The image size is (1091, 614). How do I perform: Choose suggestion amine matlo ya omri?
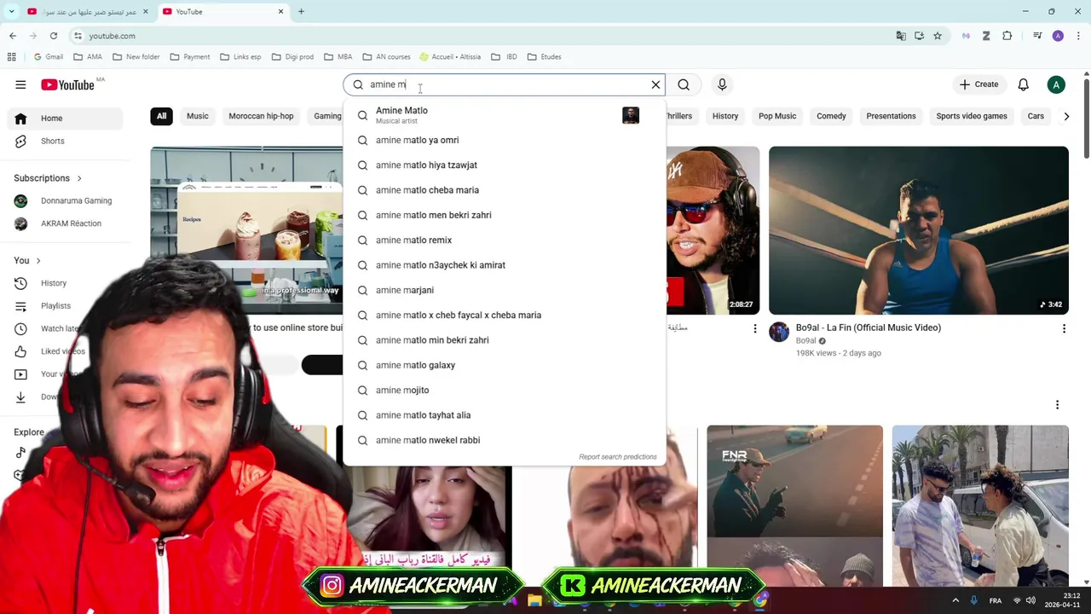pyautogui.click(x=504, y=140)
